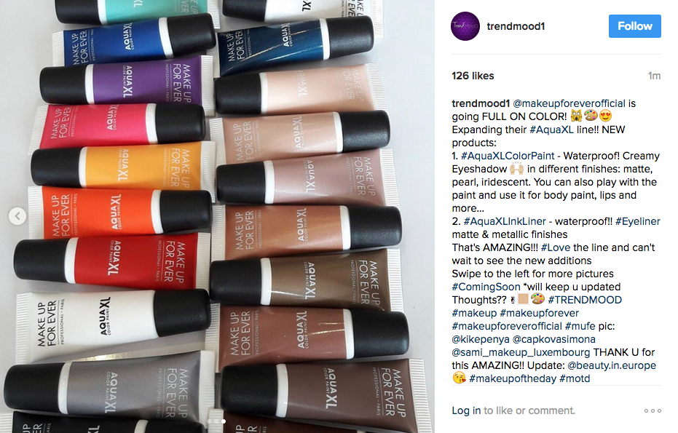Open the #AquaXLColorPaint hashtag
678x433 pixels.
(x=507, y=156)
